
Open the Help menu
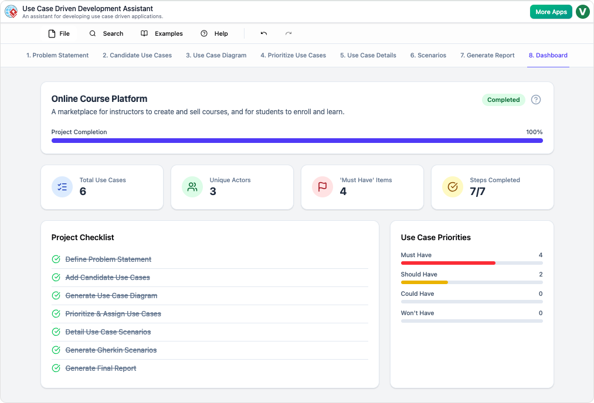click(x=214, y=33)
